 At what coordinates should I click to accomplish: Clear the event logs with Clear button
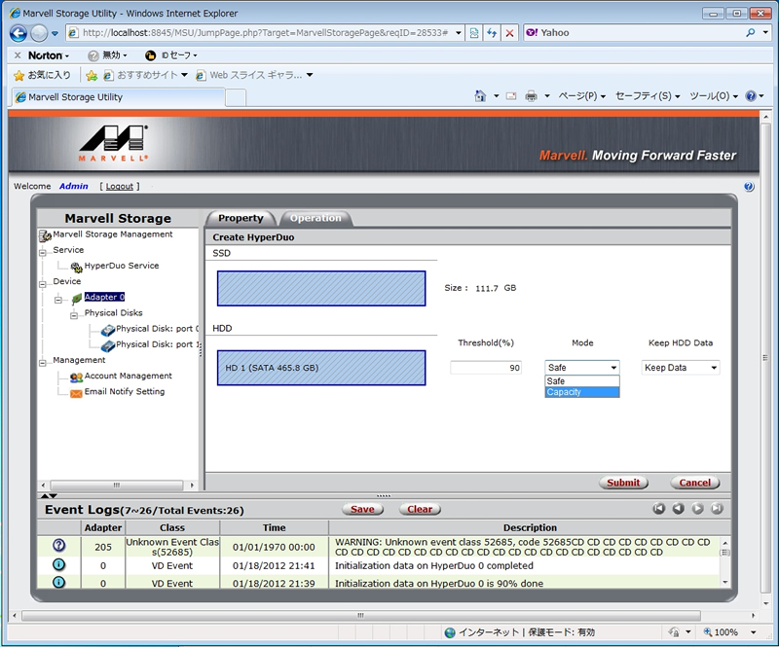coord(420,509)
